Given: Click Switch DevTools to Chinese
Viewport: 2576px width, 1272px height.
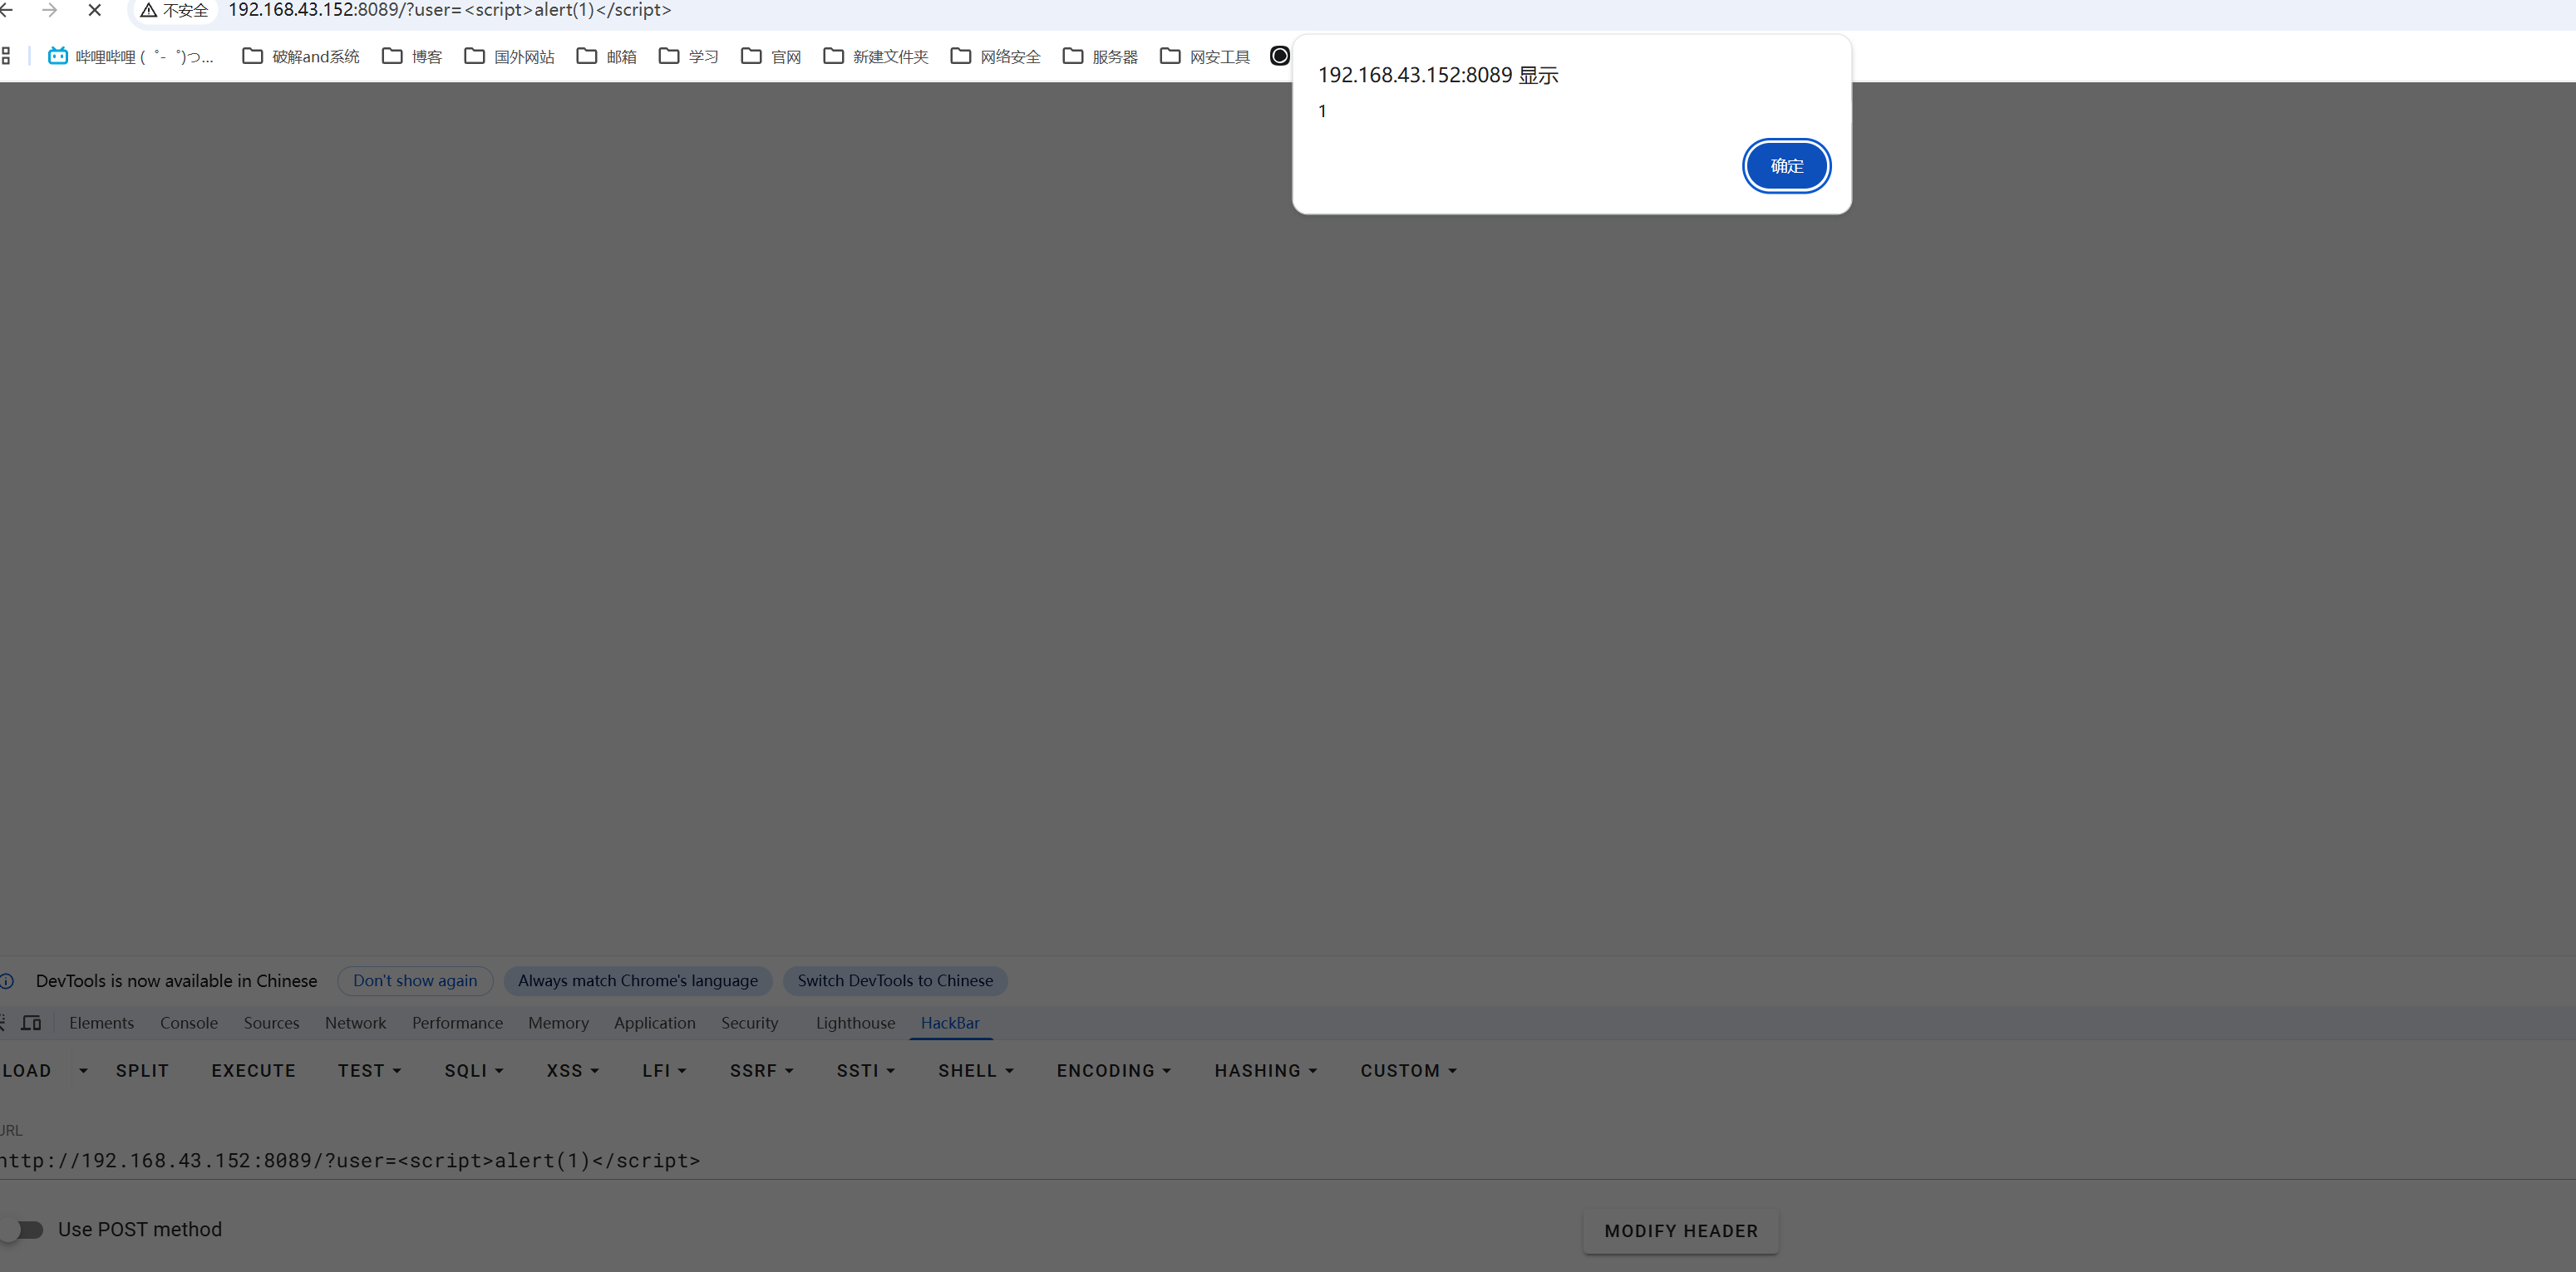Looking at the screenshot, I should coord(895,981).
